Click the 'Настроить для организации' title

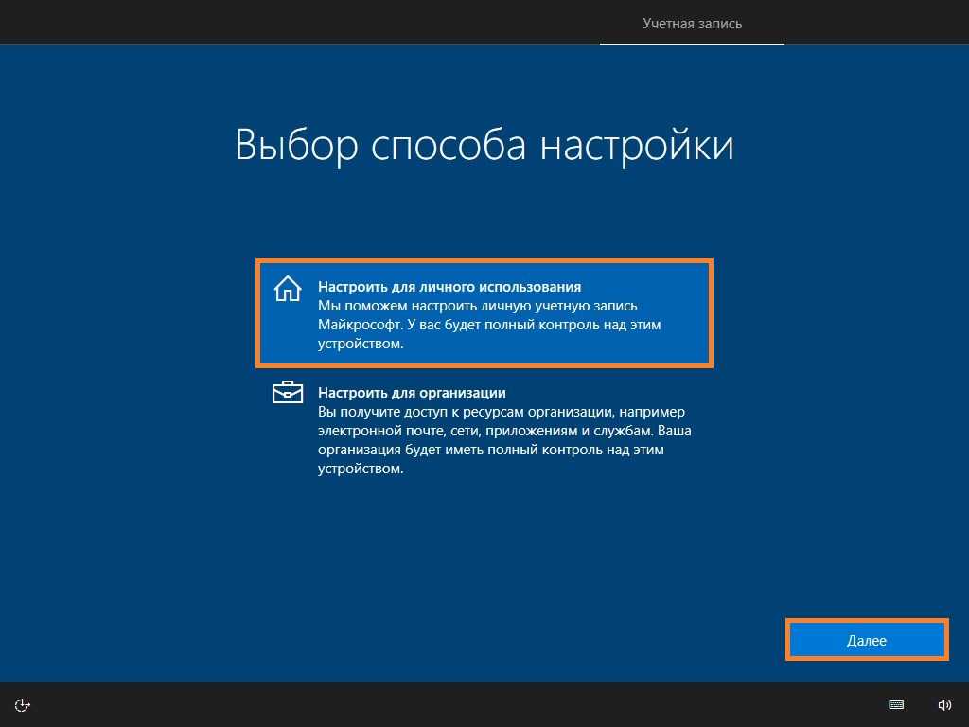pyautogui.click(x=412, y=392)
